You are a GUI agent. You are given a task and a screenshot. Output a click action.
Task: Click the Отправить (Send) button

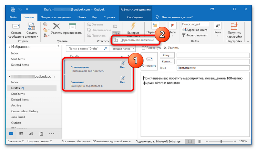coord(149,61)
